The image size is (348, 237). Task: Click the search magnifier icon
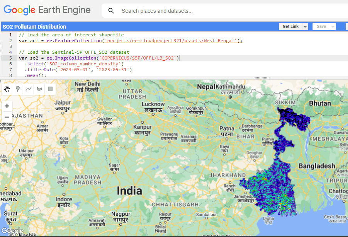click(111, 11)
